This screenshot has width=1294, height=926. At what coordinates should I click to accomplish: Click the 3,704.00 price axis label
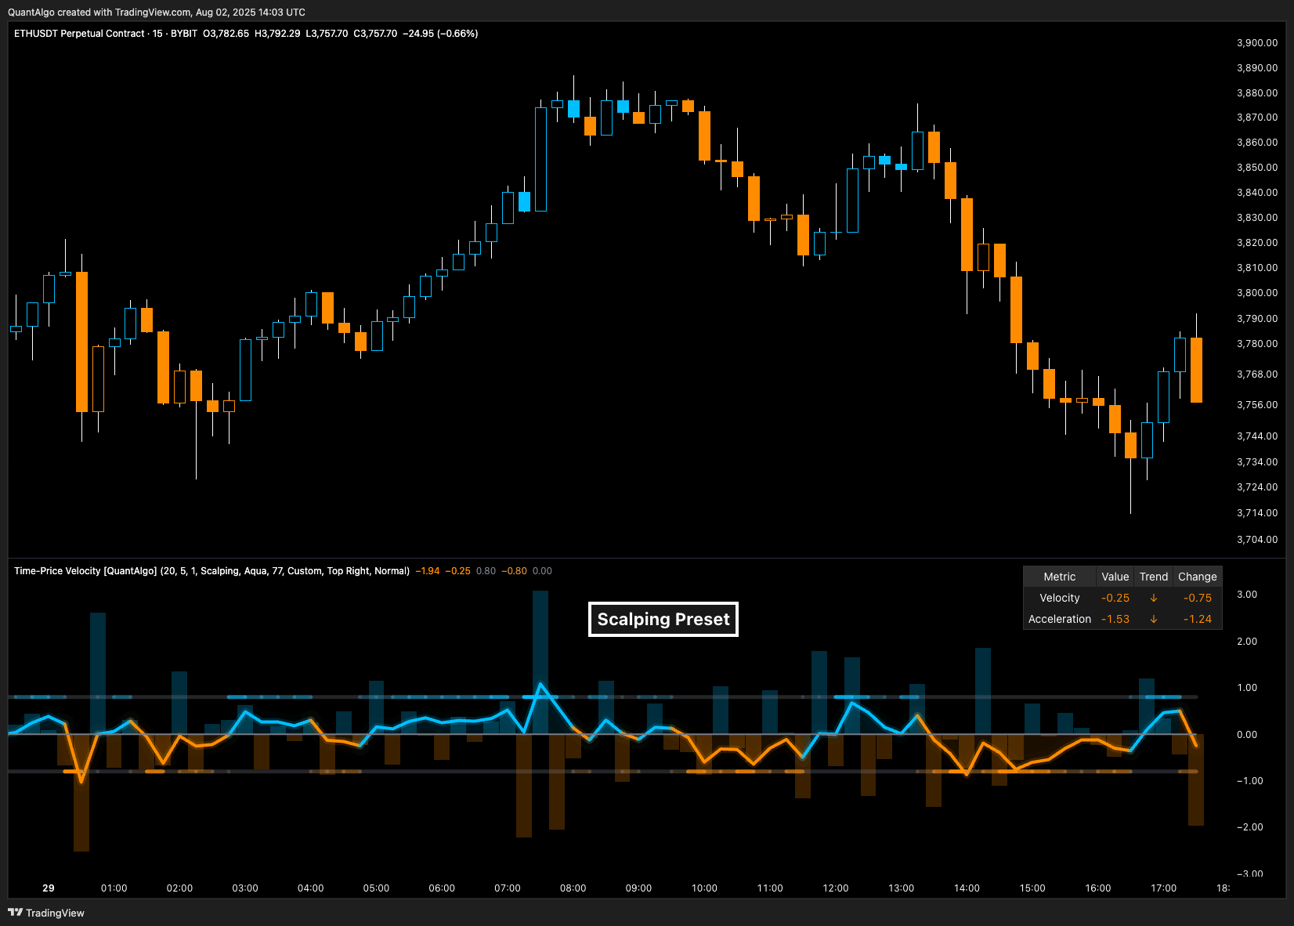1257,540
